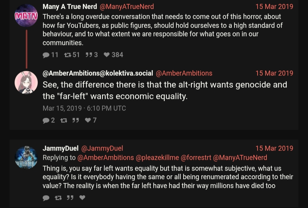The width and height of the screenshot is (308, 208).
Task: Click the Mar 15, 2019 6:10 PM timestamp
Action: (x=84, y=108)
